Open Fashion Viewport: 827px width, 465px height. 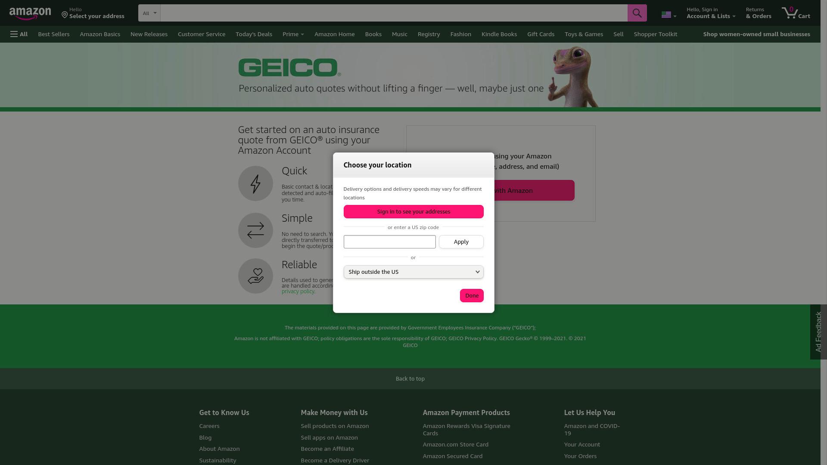[x=460, y=34]
